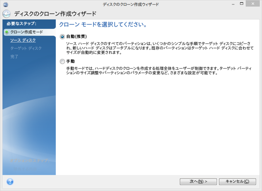This screenshot has height=191, width=262.
Task: Click the 手動 label text
Action: pos(70,61)
